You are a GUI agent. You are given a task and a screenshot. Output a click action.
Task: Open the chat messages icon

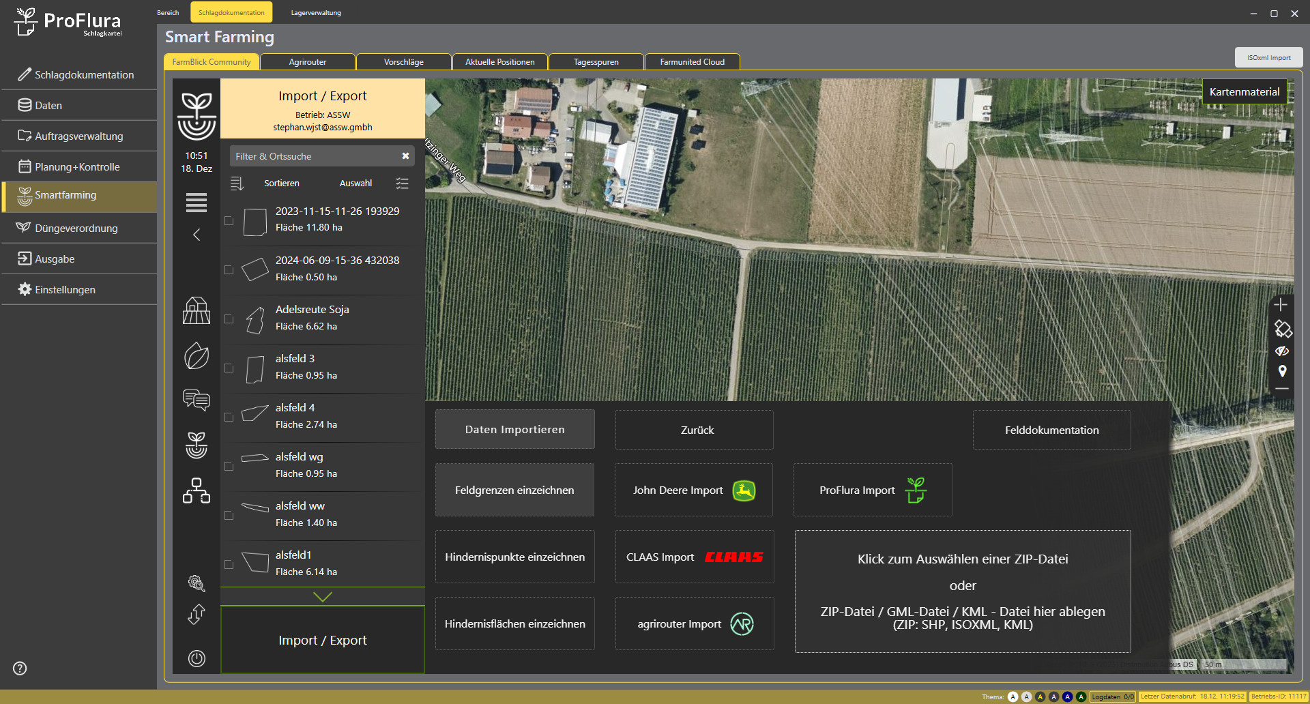click(196, 400)
